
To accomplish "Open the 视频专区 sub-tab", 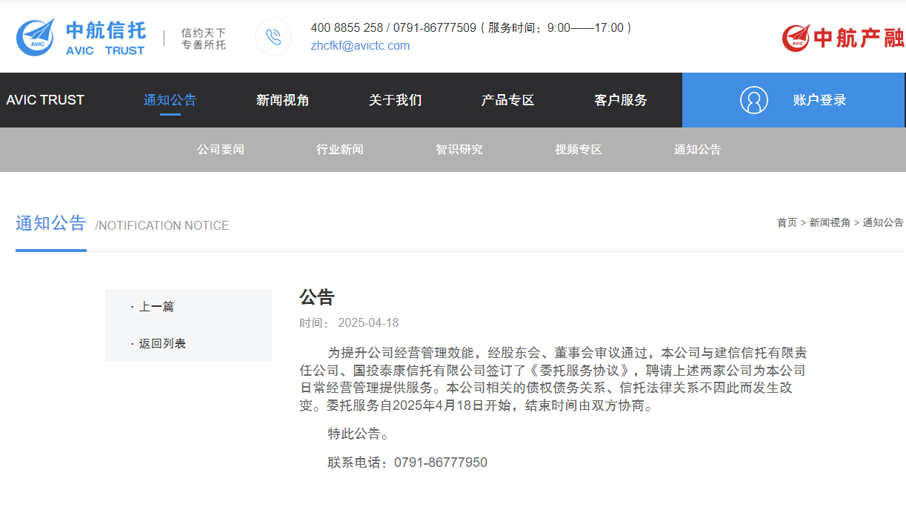I will (x=578, y=149).
